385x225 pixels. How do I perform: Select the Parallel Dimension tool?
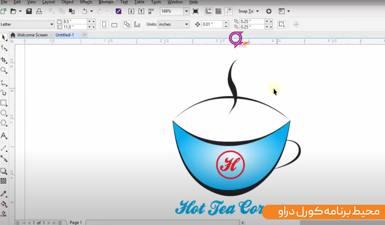point(4,148)
